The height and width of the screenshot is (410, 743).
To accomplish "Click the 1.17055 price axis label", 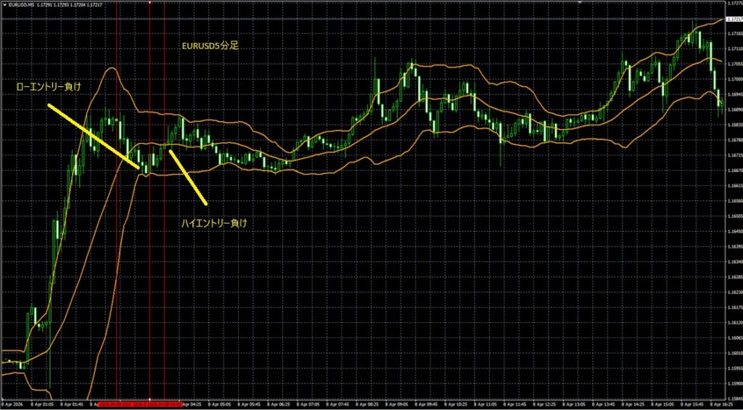I will 734,64.
